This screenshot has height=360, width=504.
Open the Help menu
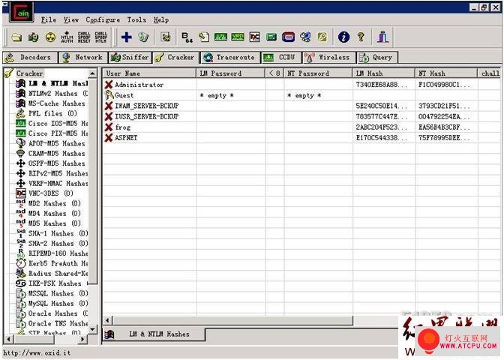point(161,20)
